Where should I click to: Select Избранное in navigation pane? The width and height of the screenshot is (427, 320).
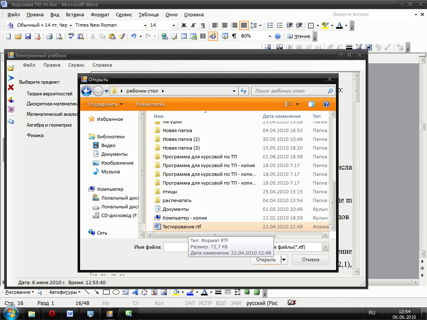[106, 119]
